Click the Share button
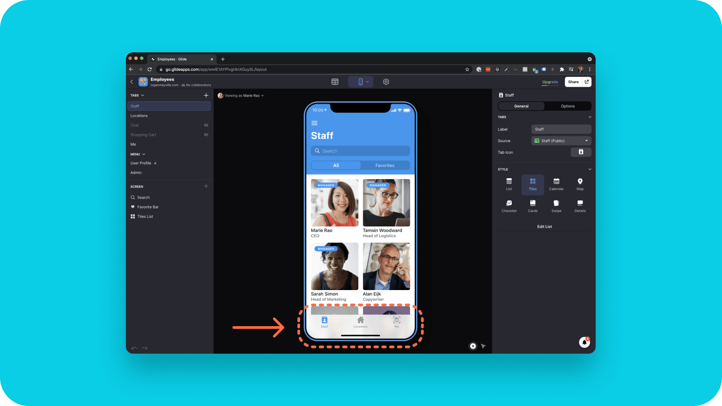 click(573, 82)
